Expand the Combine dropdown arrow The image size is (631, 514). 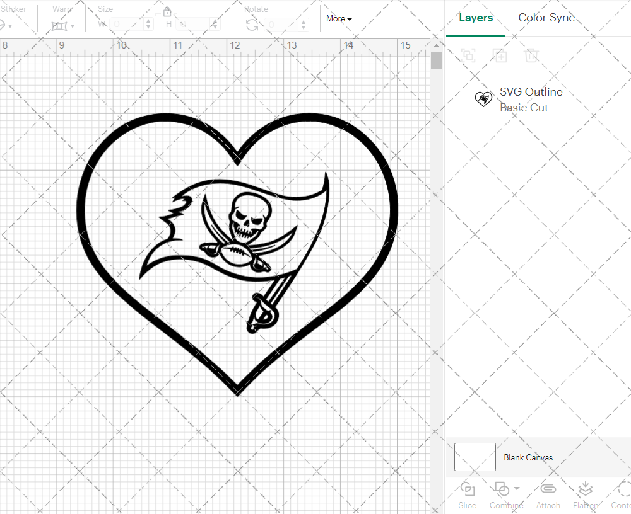[517, 488]
